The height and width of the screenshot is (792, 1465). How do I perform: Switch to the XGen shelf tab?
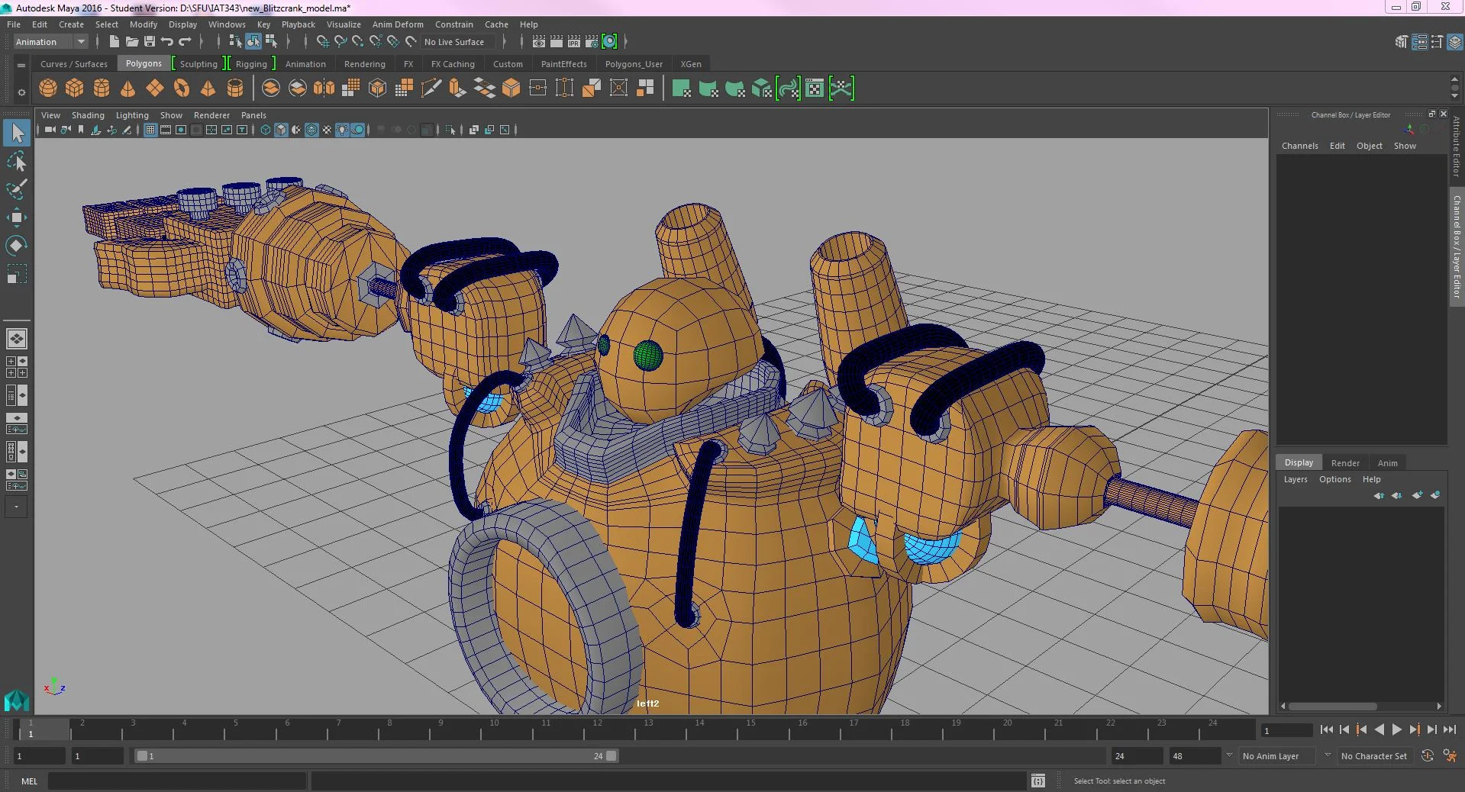point(691,64)
